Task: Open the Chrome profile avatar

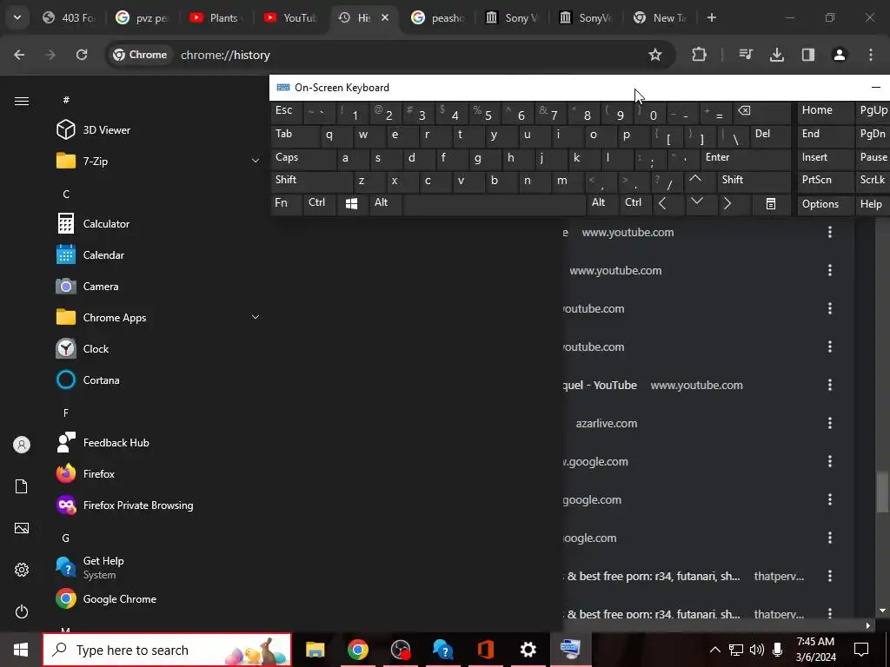Action: tap(840, 55)
